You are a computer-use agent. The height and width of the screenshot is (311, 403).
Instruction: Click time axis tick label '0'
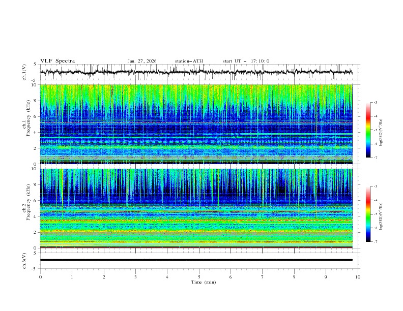tap(40, 277)
